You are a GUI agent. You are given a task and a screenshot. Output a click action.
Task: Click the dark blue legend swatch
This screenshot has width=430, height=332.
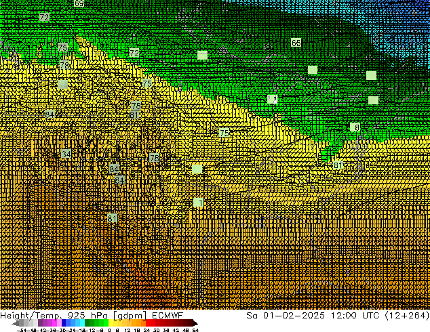tap(64, 323)
